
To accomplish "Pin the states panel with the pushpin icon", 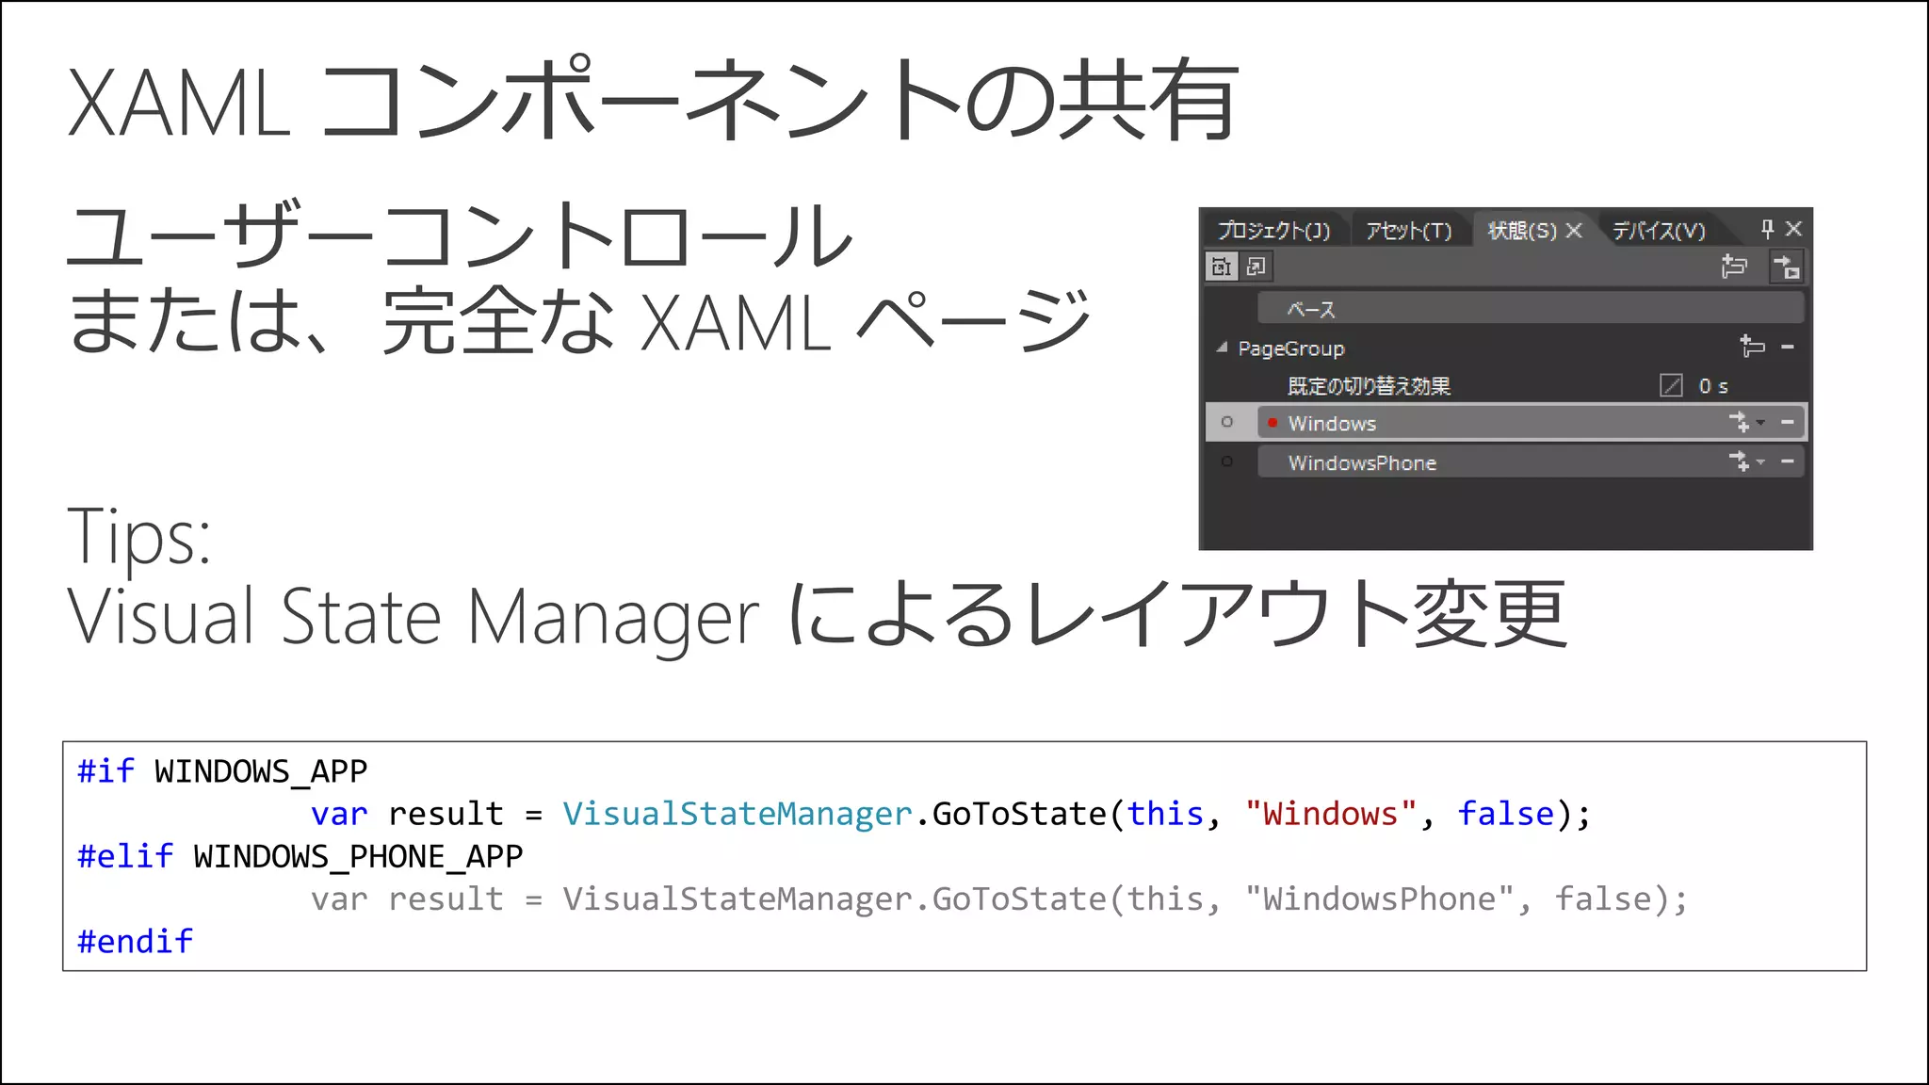I will pyautogui.click(x=1767, y=229).
